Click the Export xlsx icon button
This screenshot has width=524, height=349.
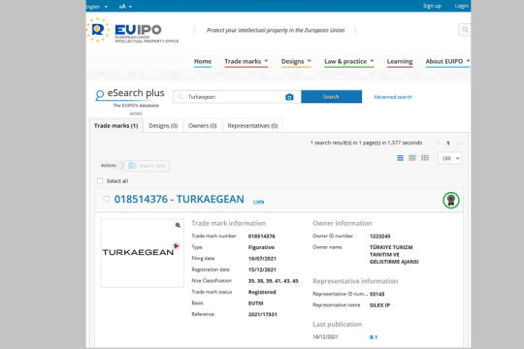(x=147, y=166)
